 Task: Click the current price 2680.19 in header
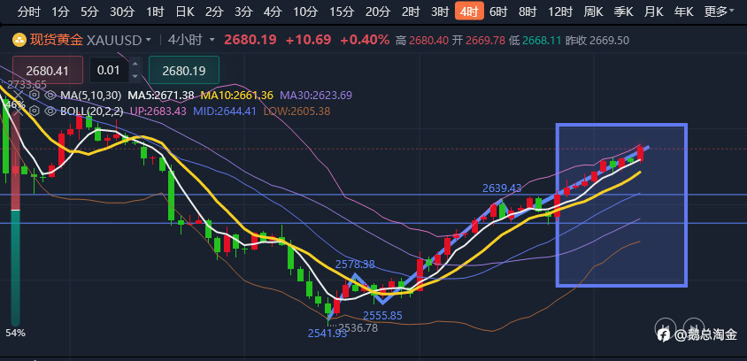250,40
